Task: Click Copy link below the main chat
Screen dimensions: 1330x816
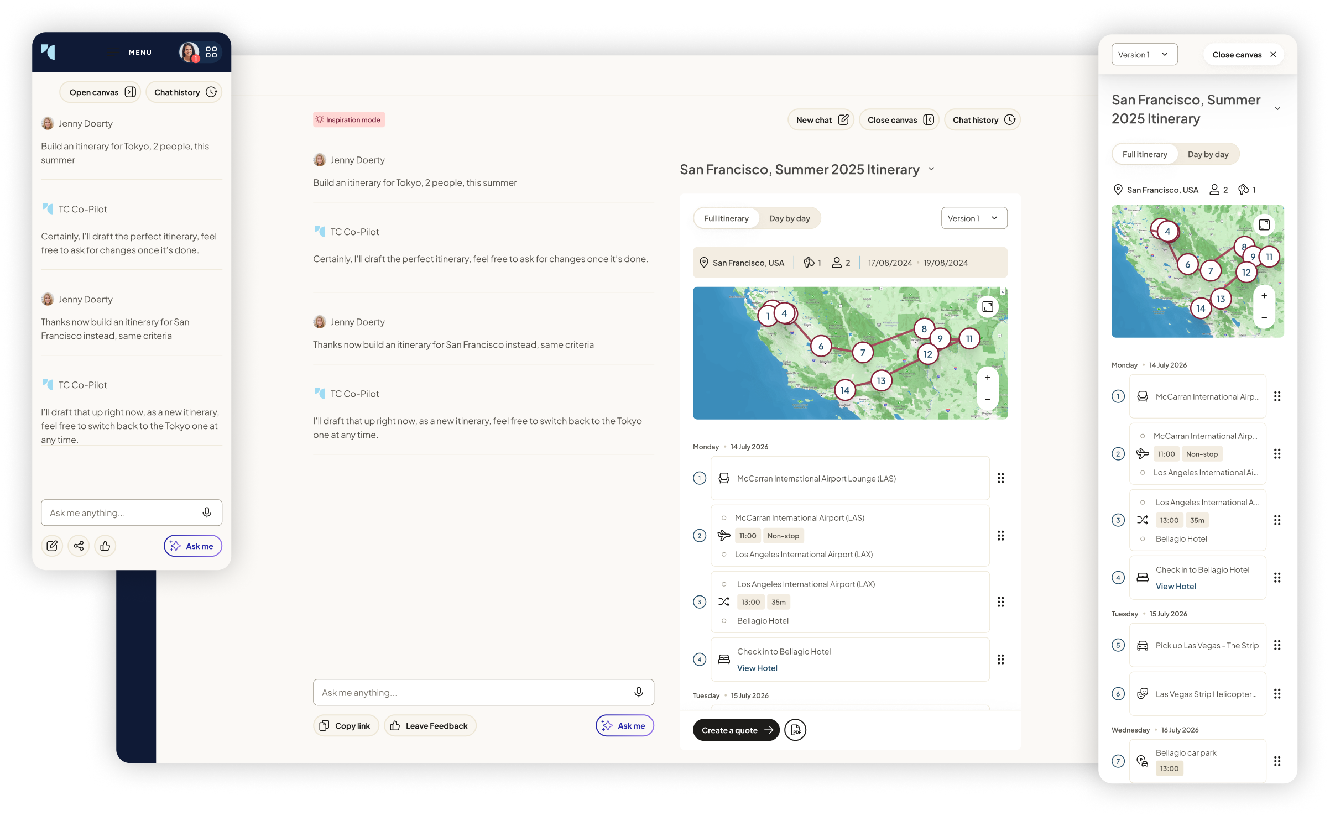Action: tap(346, 726)
